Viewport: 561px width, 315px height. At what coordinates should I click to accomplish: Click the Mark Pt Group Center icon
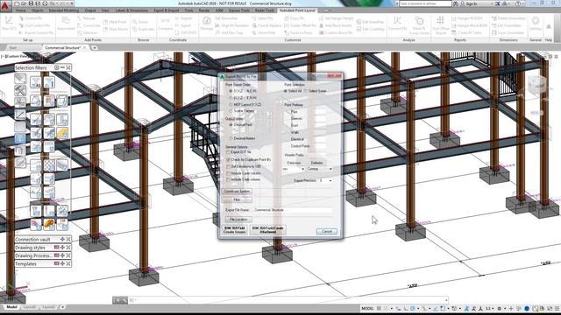419,24
